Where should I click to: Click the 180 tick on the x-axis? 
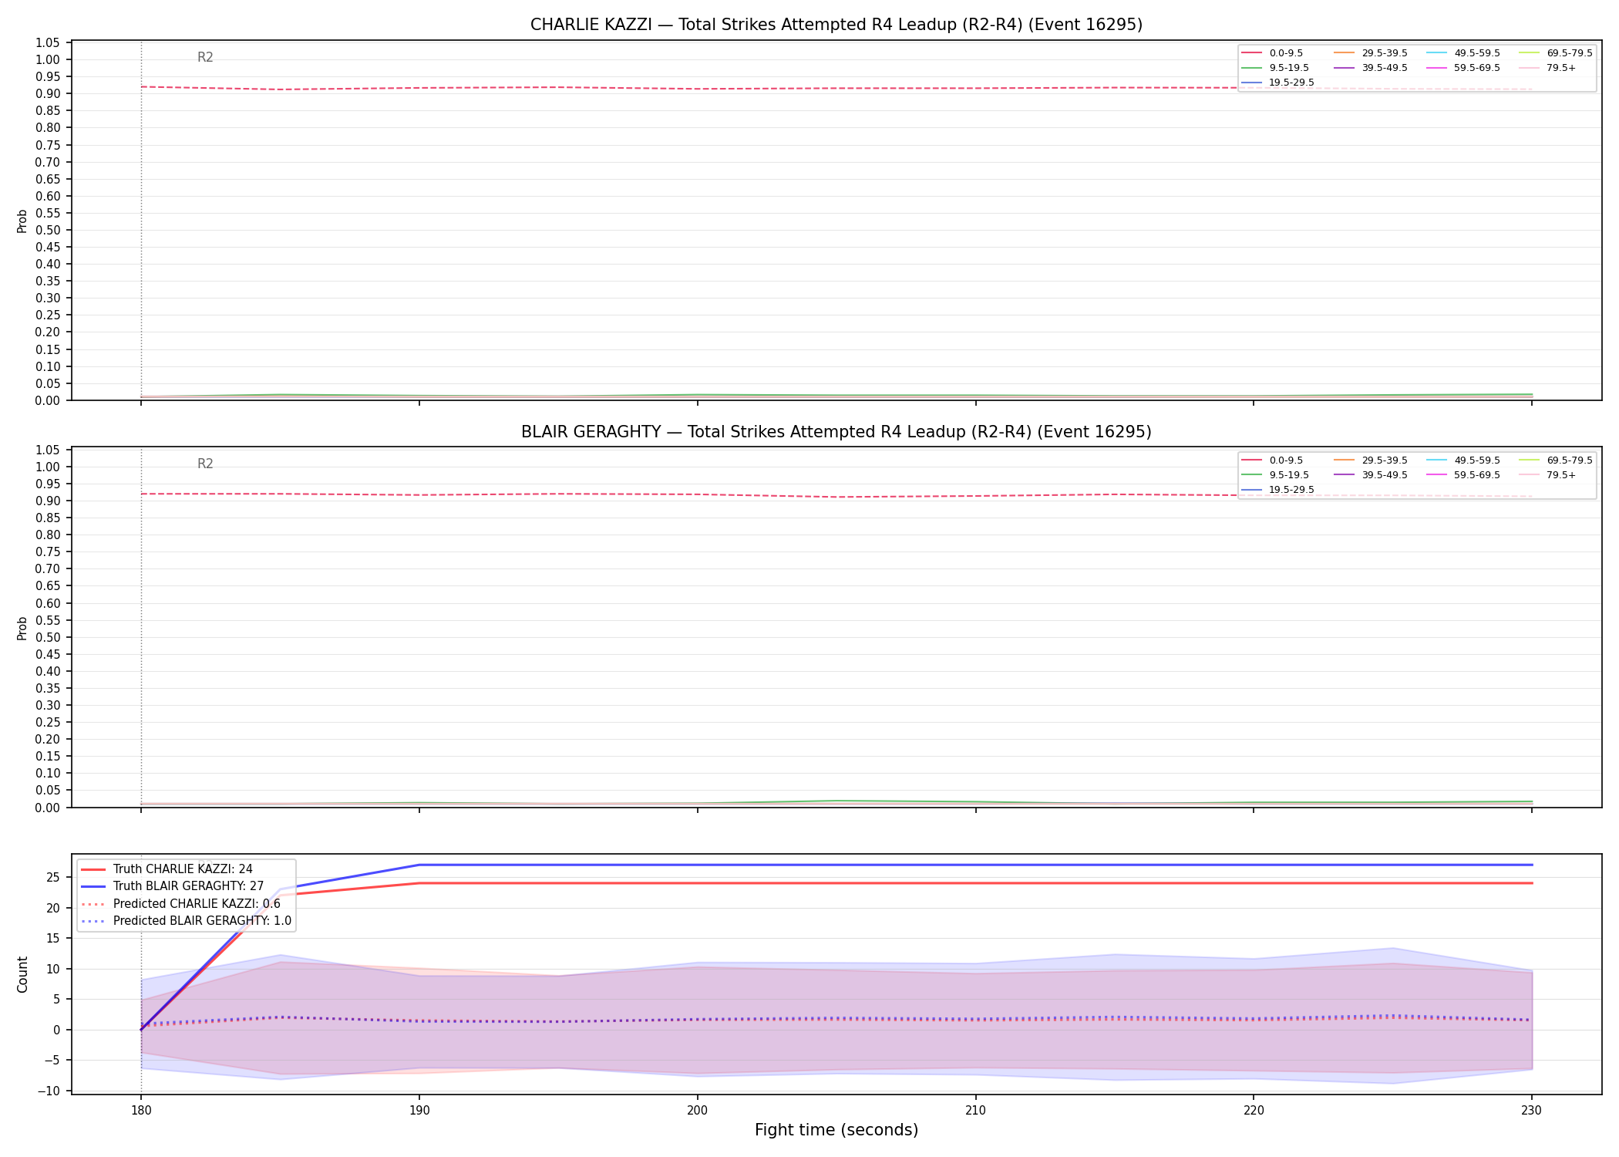[x=140, y=1111]
